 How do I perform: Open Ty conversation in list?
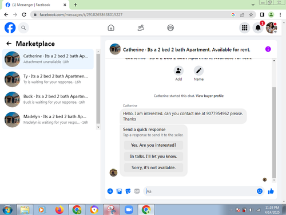point(48,79)
